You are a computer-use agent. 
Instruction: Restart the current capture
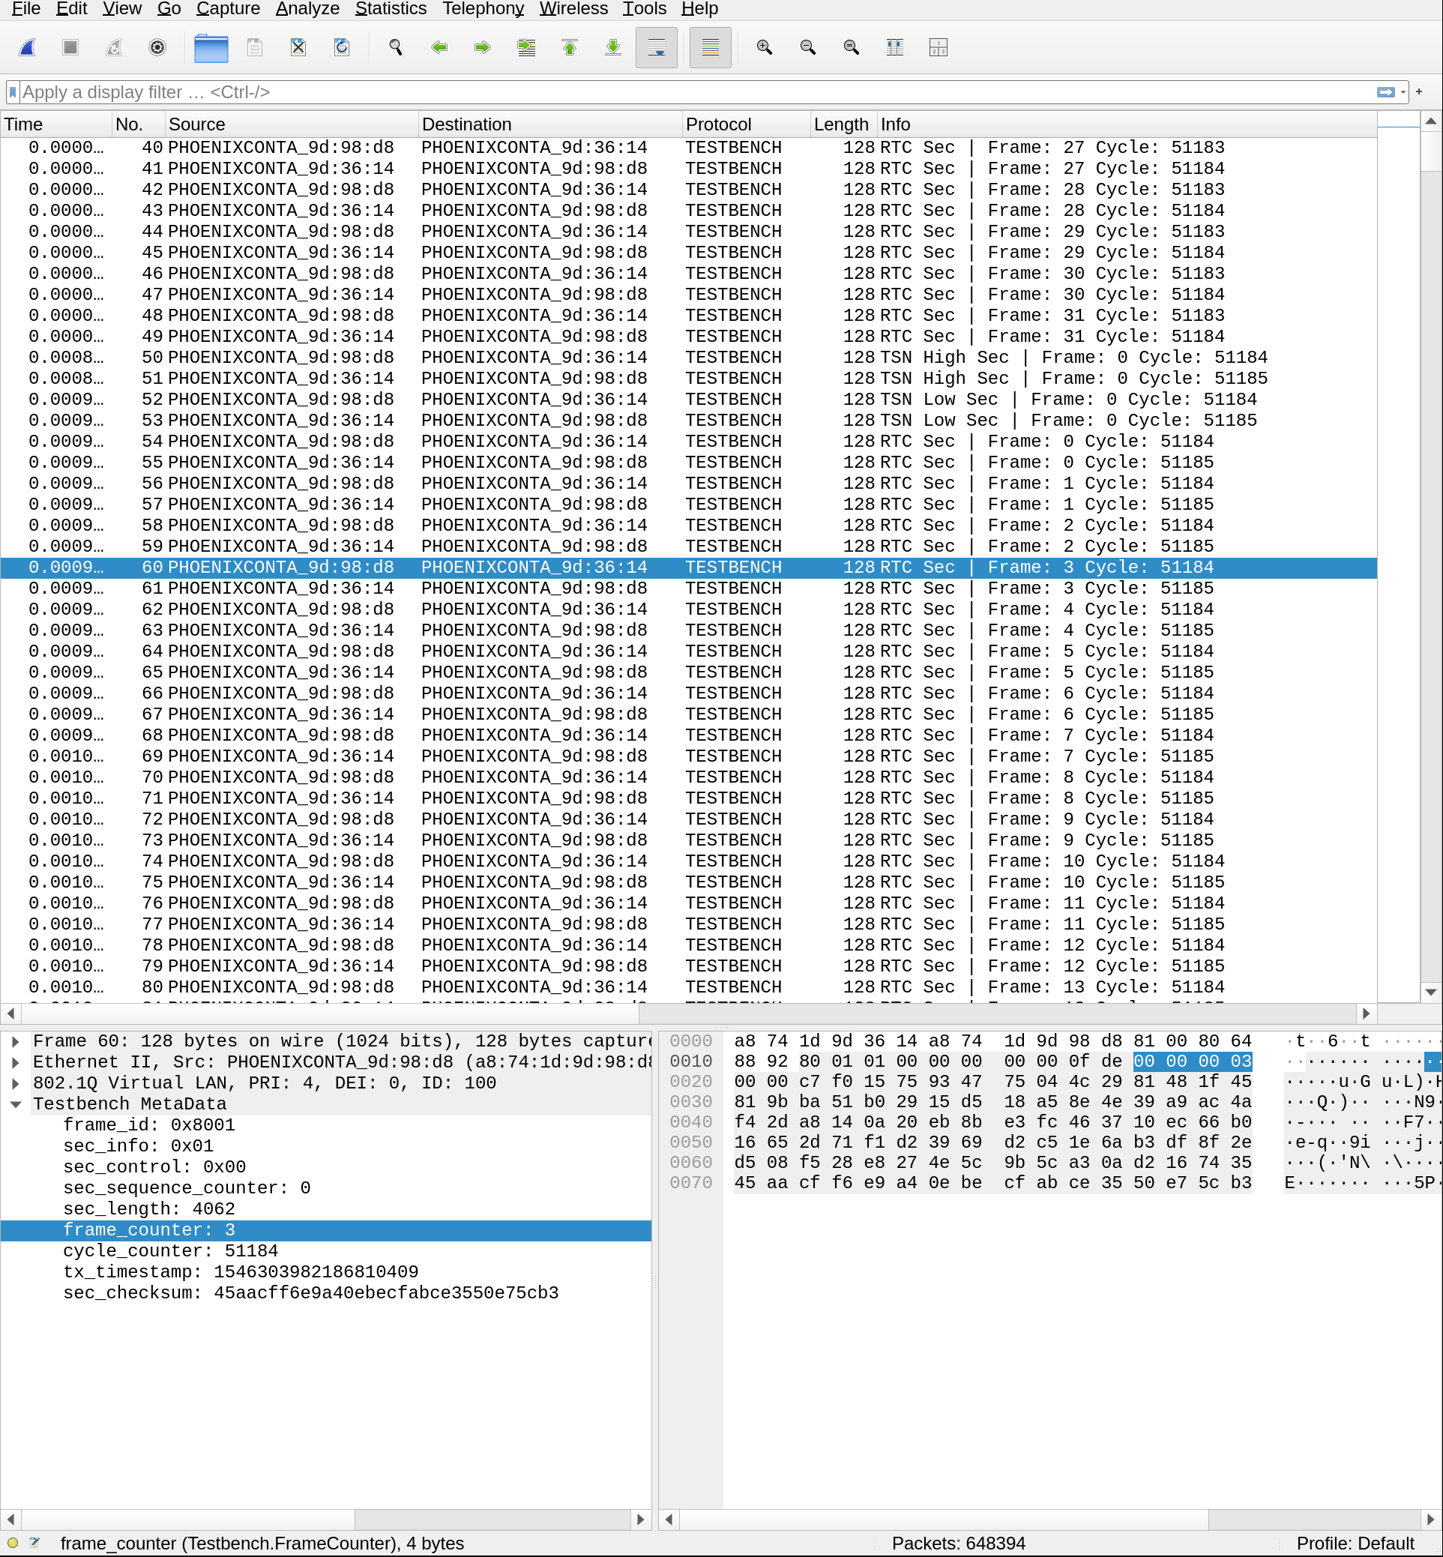[x=113, y=48]
